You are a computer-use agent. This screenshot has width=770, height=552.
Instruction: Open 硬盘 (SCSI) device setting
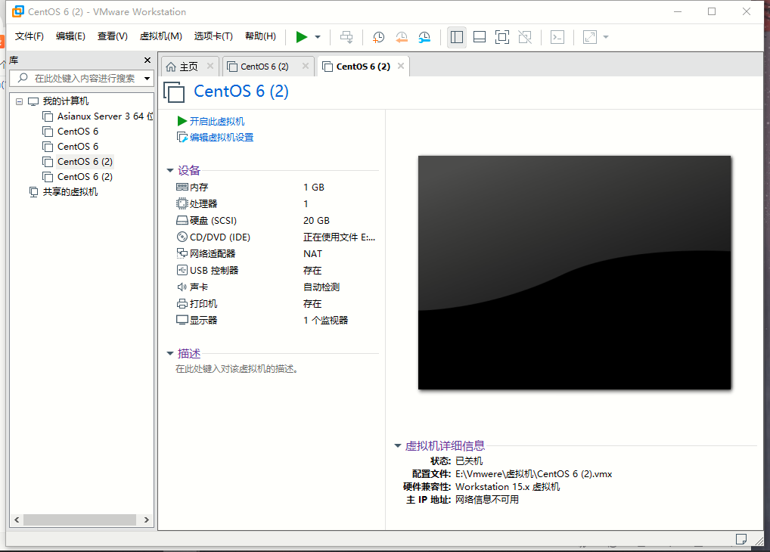(206, 221)
